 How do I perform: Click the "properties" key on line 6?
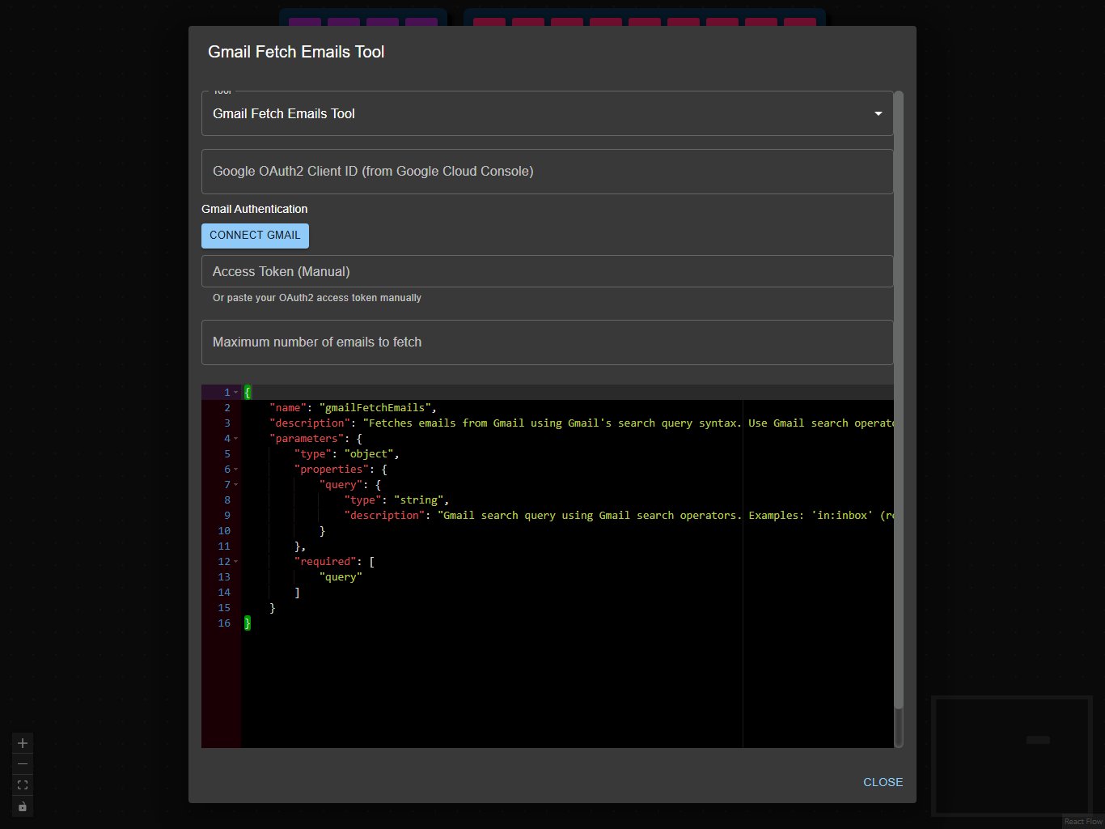tap(332, 470)
